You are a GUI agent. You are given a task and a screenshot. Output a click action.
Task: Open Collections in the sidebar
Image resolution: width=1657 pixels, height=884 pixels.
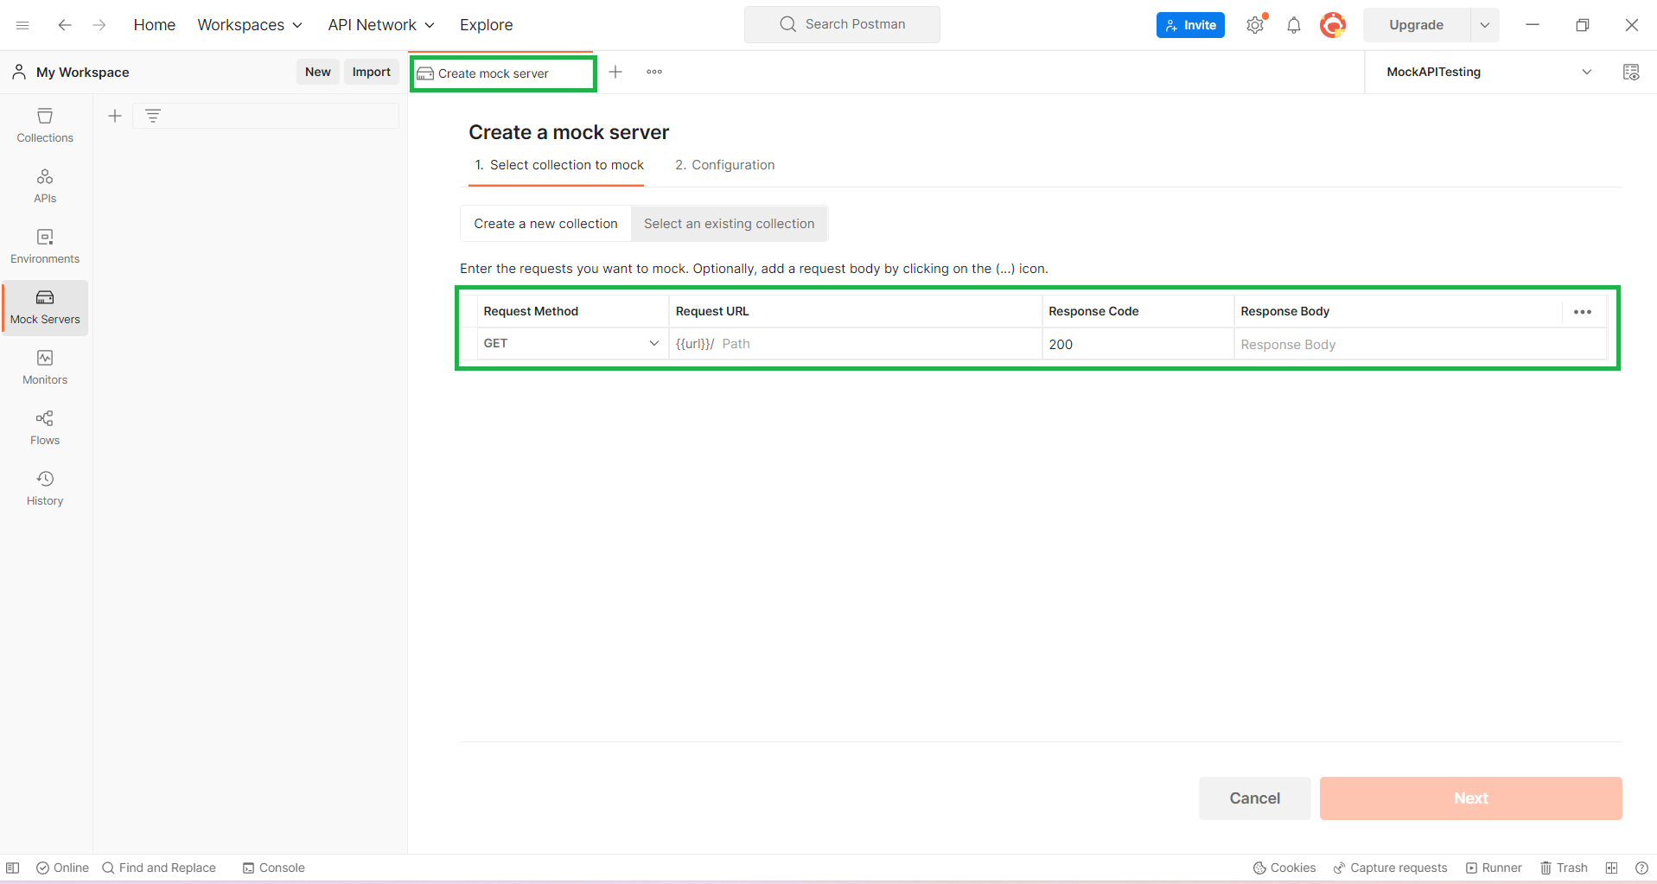point(45,126)
